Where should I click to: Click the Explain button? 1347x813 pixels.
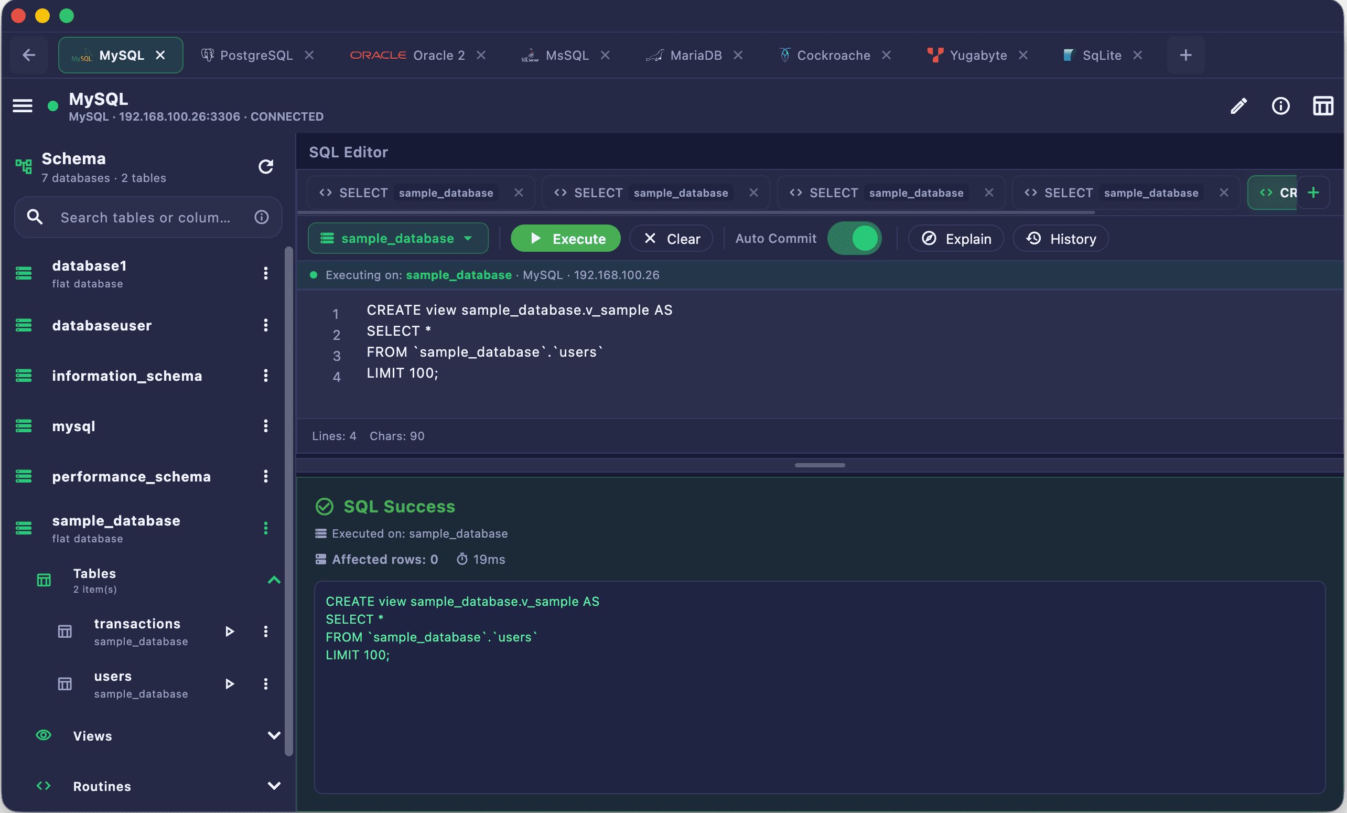point(956,238)
